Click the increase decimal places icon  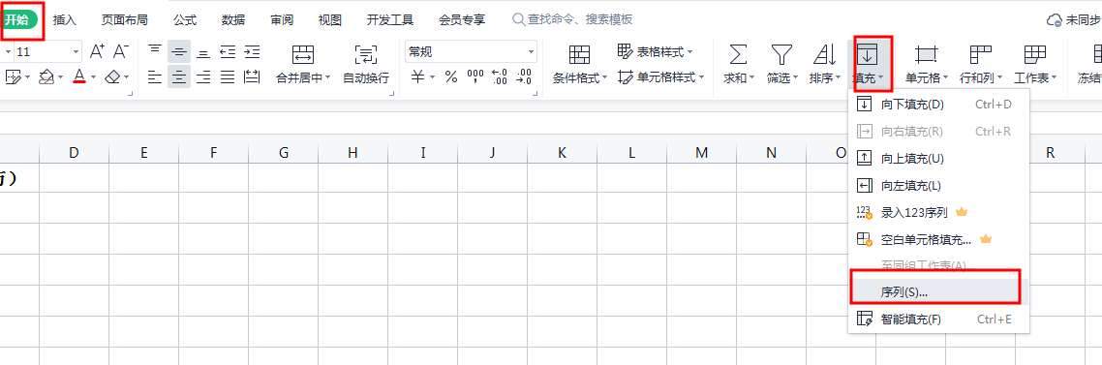pyautogui.click(x=500, y=76)
